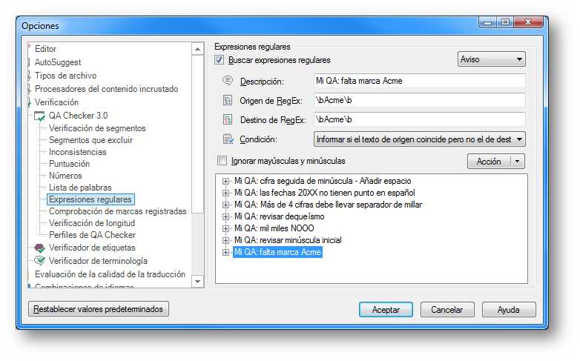This screenshot has width=580, height=361.
Task: Expand 'mil miles NOOO' entry
Action: point(225,228)
